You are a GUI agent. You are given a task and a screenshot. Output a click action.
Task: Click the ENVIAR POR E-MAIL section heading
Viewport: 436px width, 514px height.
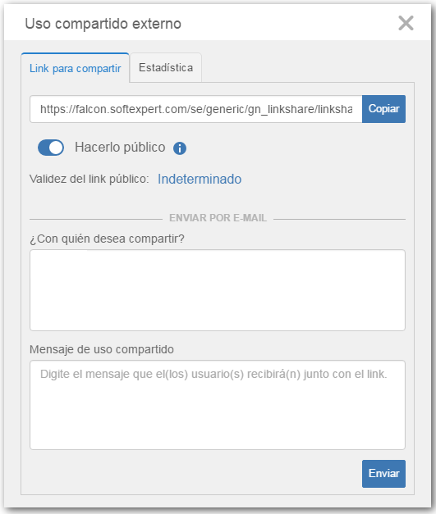click(218, 218)
